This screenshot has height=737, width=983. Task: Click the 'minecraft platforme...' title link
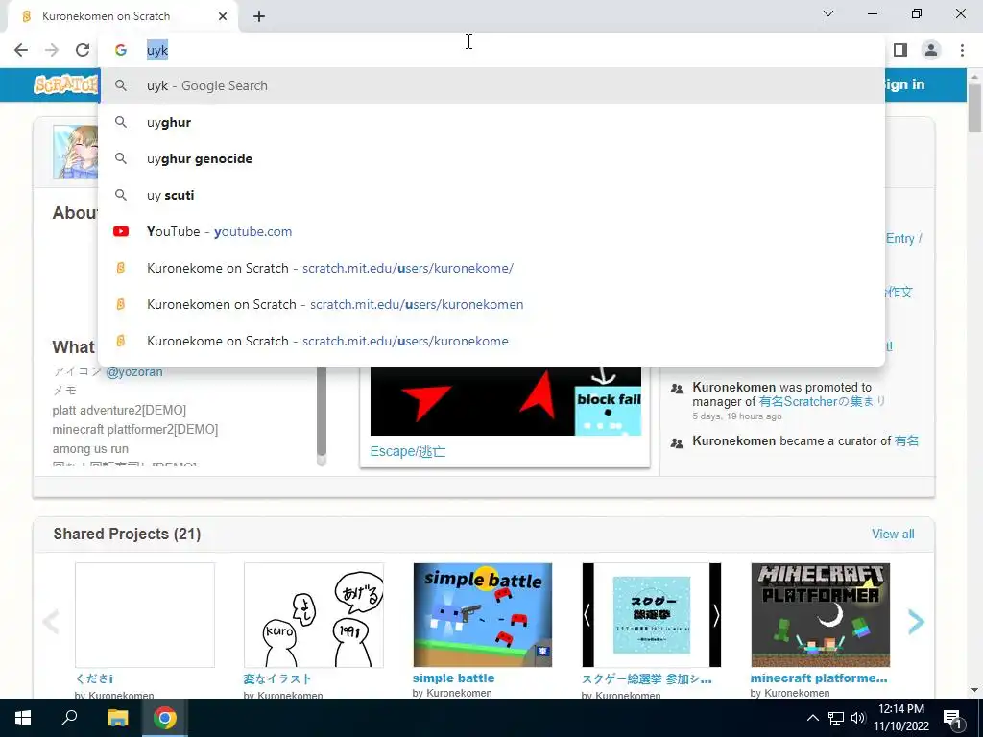point(819,678)
